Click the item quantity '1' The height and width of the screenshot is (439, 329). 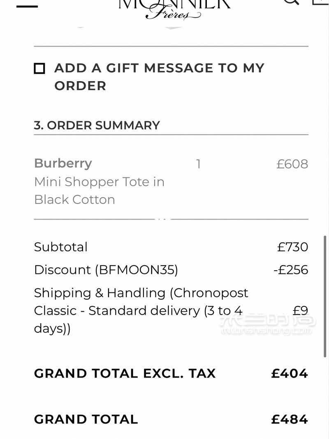[199, 164]
